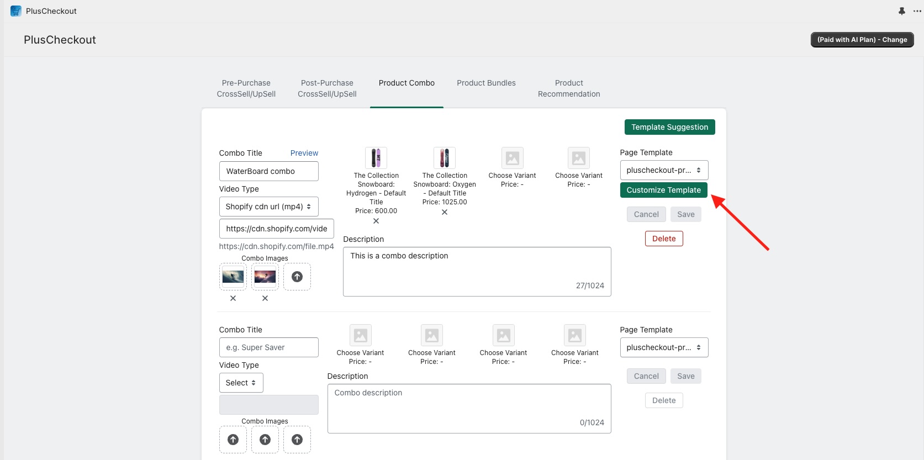Screen dimensions: 924x460
Task: Click the Paid with AI Plan Change button
Action: (862, 40)
